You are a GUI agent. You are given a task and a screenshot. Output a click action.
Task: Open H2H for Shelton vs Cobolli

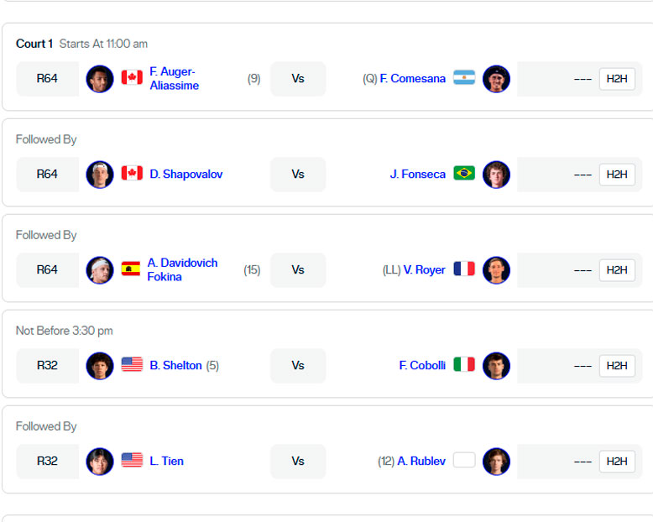coord(617,366)
